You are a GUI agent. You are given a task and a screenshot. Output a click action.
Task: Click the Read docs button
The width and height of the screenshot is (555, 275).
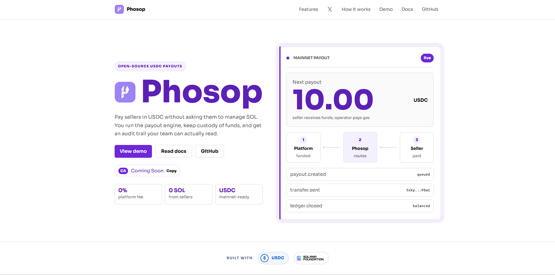click(x=174, y=151)
